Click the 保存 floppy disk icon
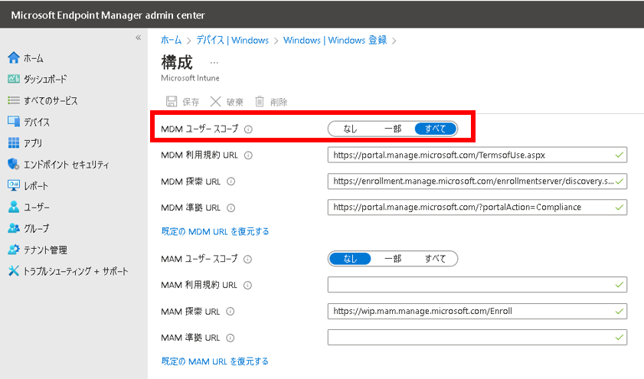Viewport: 644px width, 379px height. (172, 101)
